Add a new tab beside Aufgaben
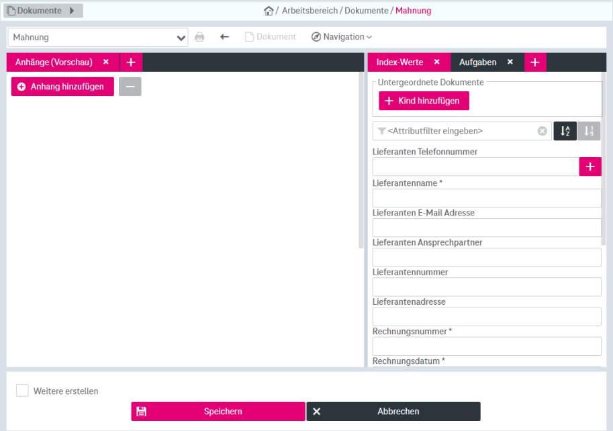The height and width of the screenshot is (431, 613). click(535, 62)
